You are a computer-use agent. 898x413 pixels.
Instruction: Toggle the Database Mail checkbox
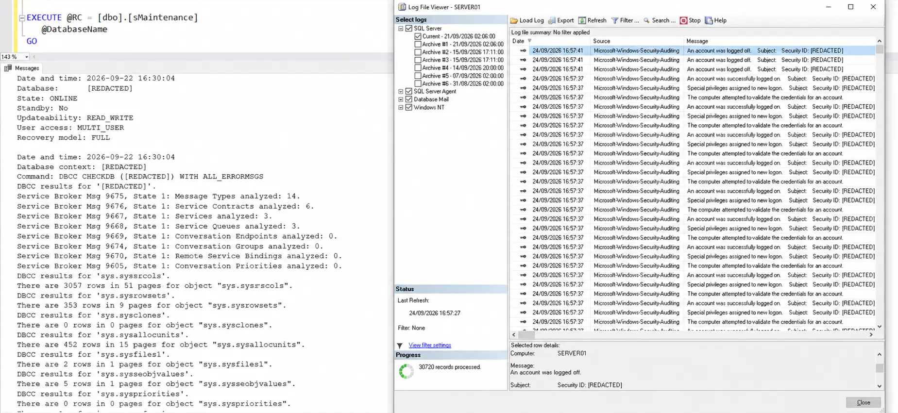pos(409,99)
